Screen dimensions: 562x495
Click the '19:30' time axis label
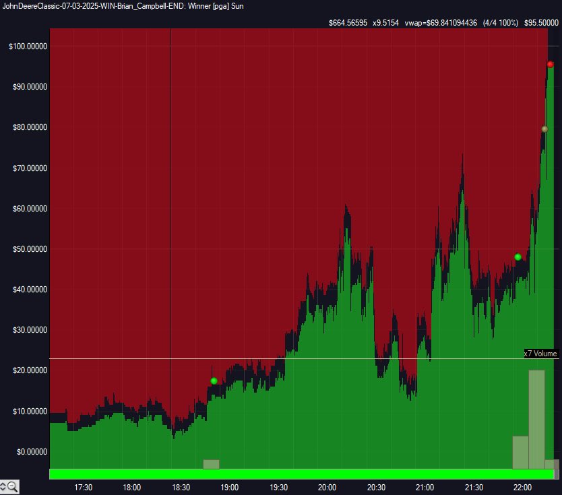click(278, 488)
